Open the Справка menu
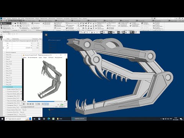The width and height of the screenshot is (184, 138). coord(85,18)
